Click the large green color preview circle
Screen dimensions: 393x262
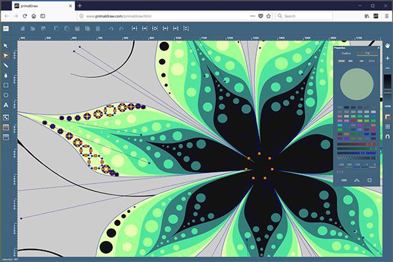coord(357,84)
